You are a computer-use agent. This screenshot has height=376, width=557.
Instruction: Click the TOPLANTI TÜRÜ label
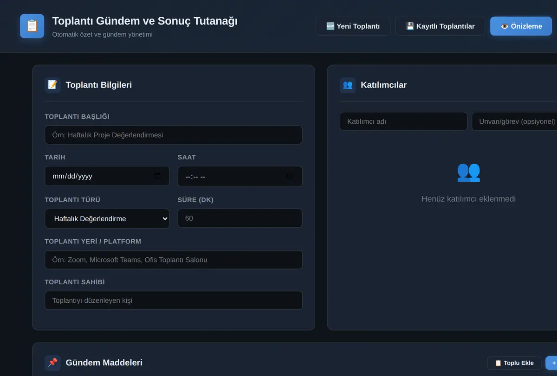click(x=72, y=200)
